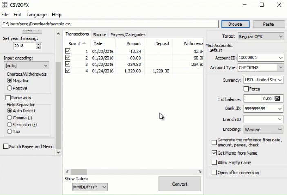
Task: Open the File menu
Action: (5, 15)
